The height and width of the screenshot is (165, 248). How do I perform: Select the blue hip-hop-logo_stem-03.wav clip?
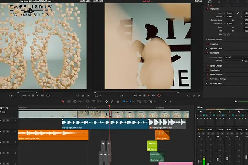point(105,124)
